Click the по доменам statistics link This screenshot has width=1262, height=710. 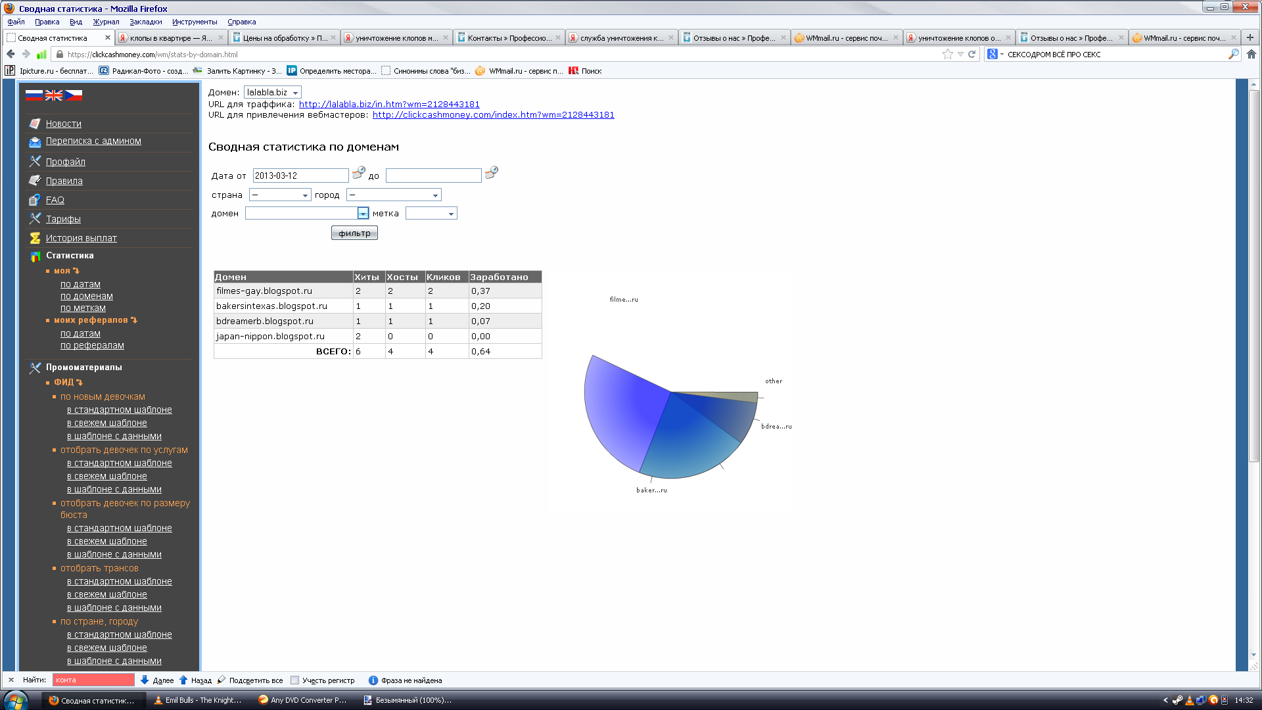click(x=87, y=296)
